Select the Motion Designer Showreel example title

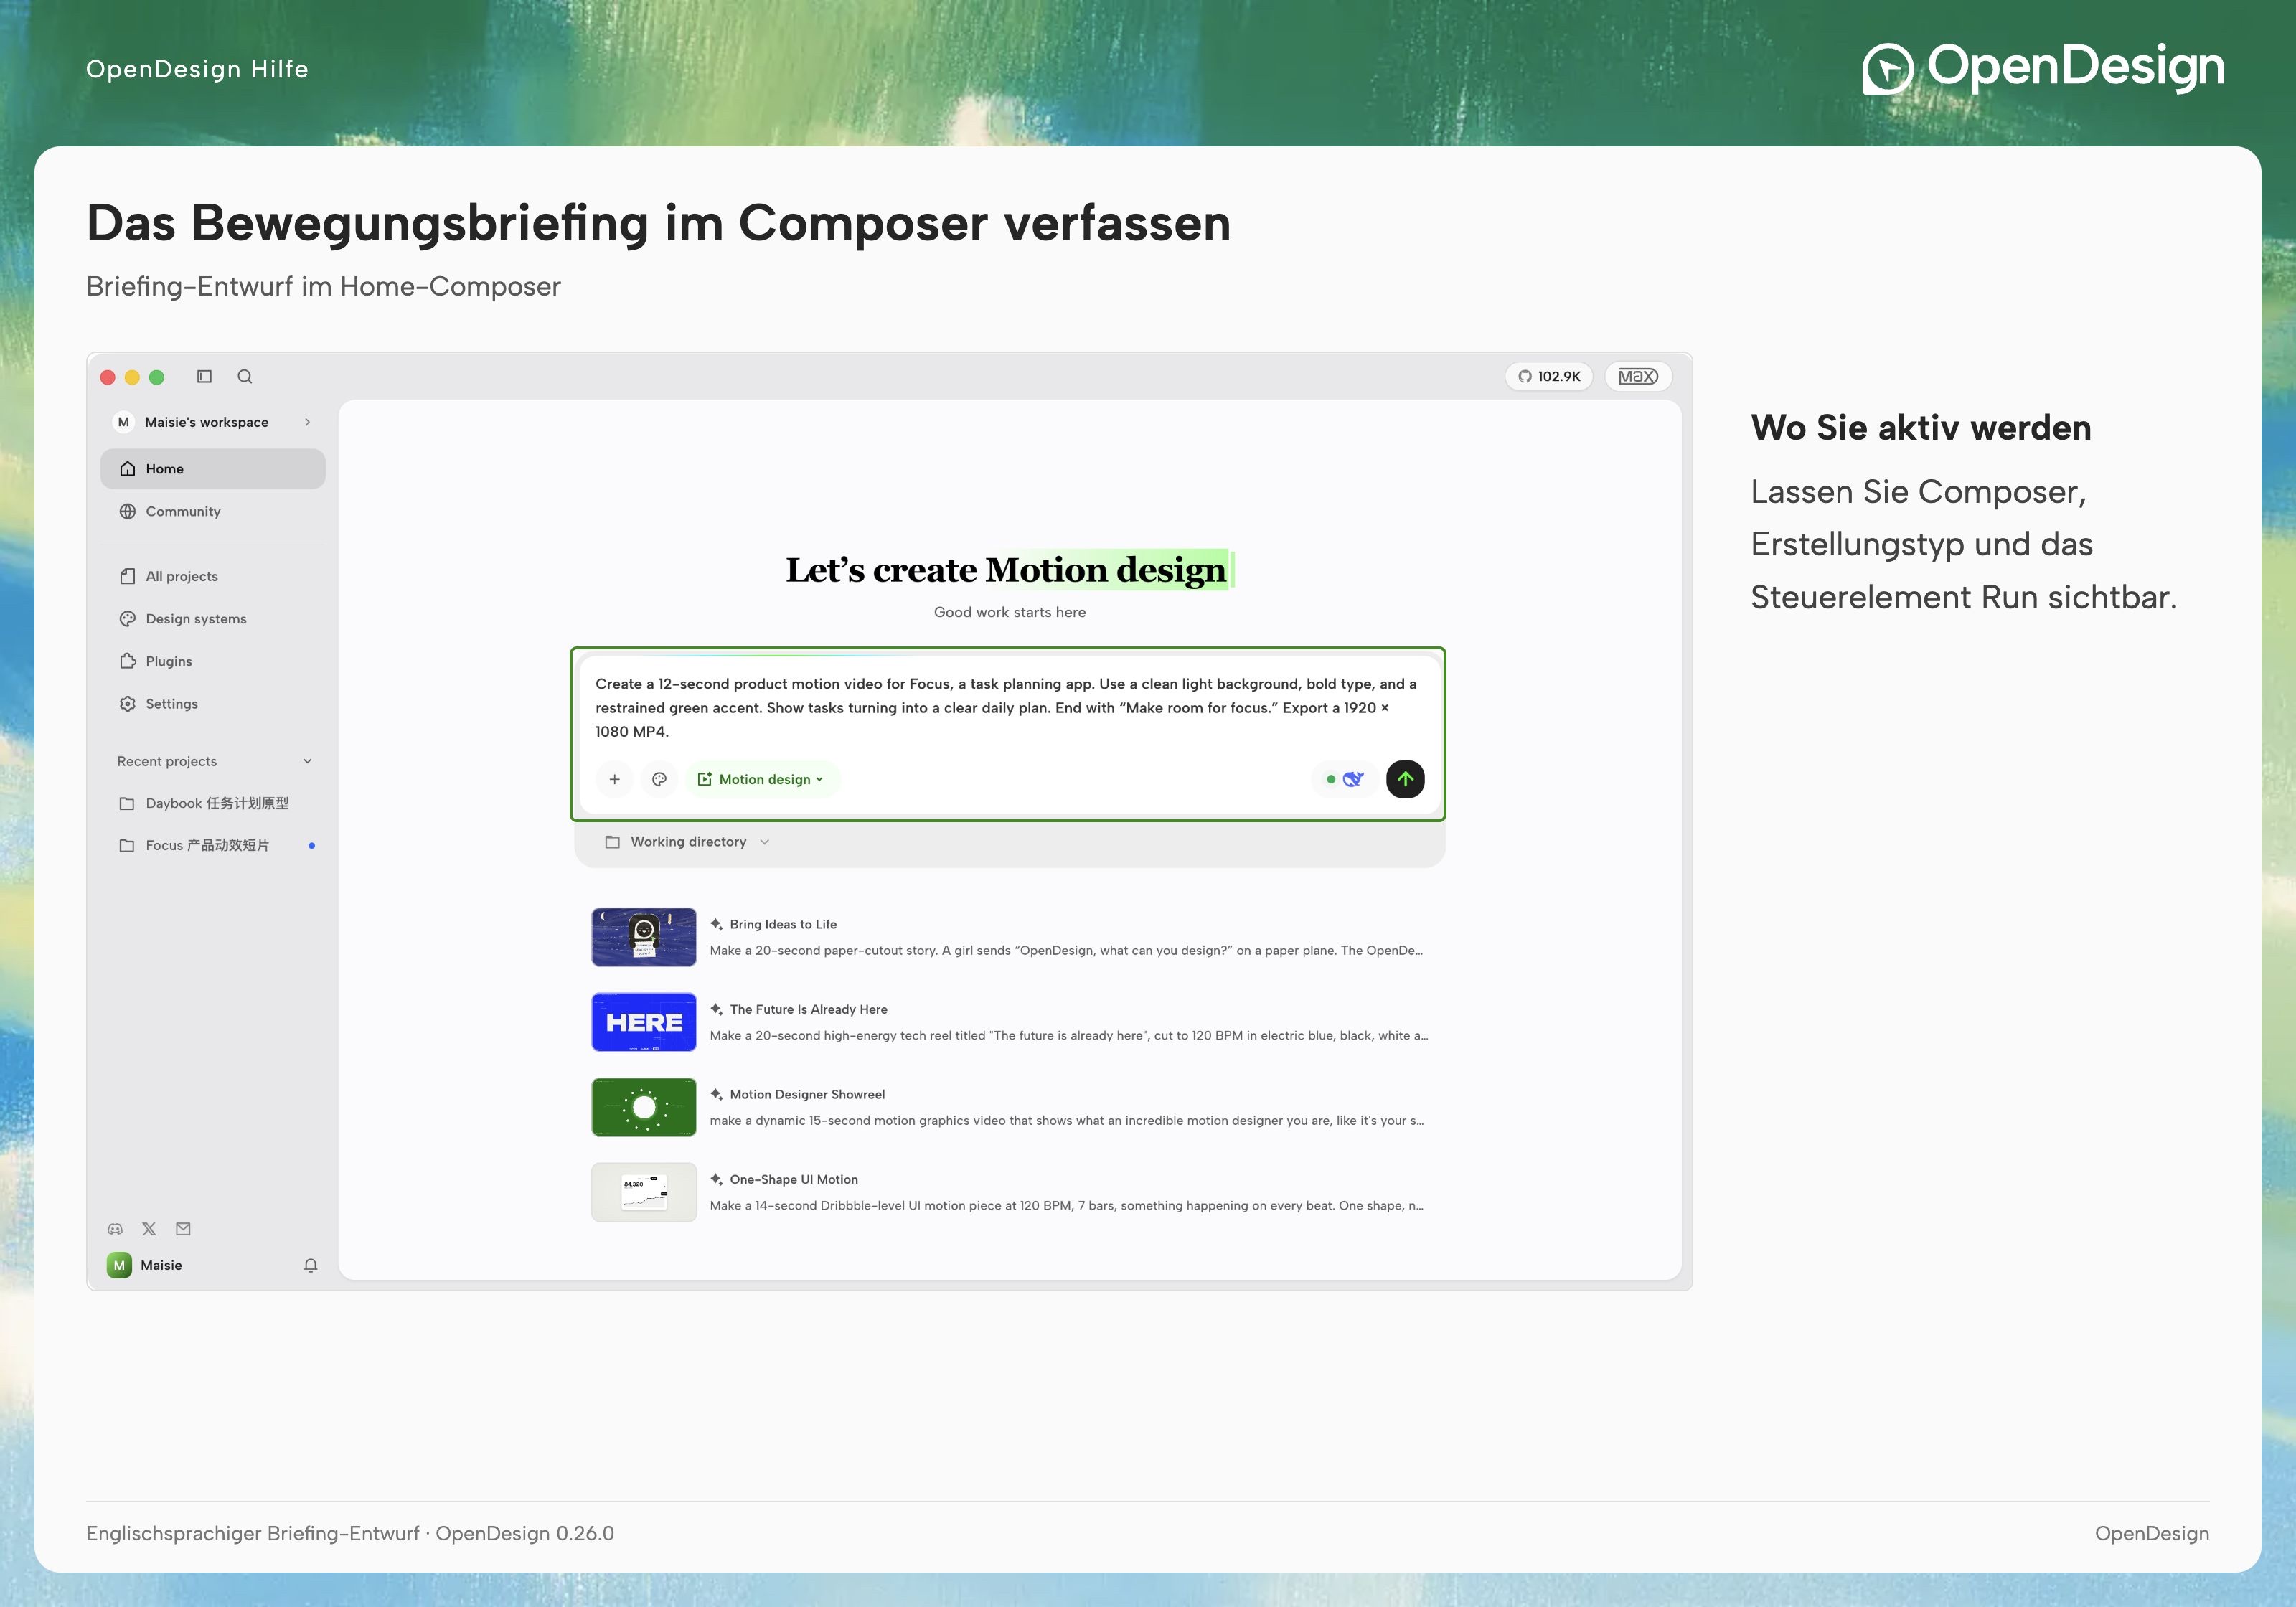[807, 1094]
